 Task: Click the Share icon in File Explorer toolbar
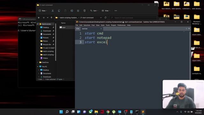point(78,11)
